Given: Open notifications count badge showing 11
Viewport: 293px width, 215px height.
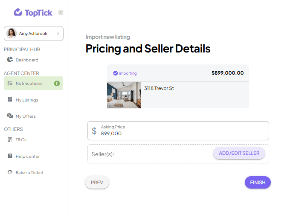Looking at the screenshot, I should click(57, 83).
